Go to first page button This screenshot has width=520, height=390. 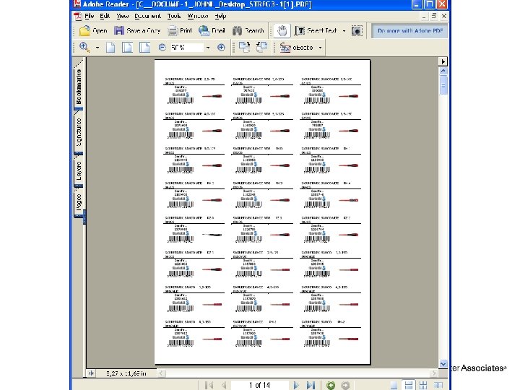coord(209,385)
